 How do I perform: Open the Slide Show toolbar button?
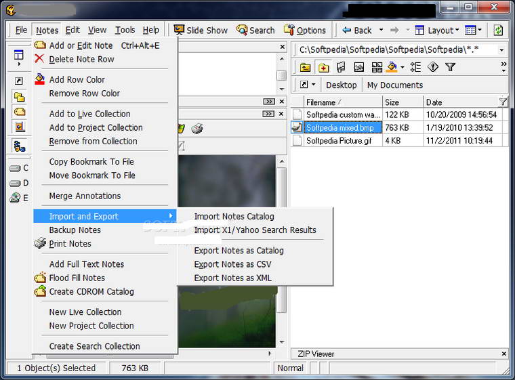(201, 30)
